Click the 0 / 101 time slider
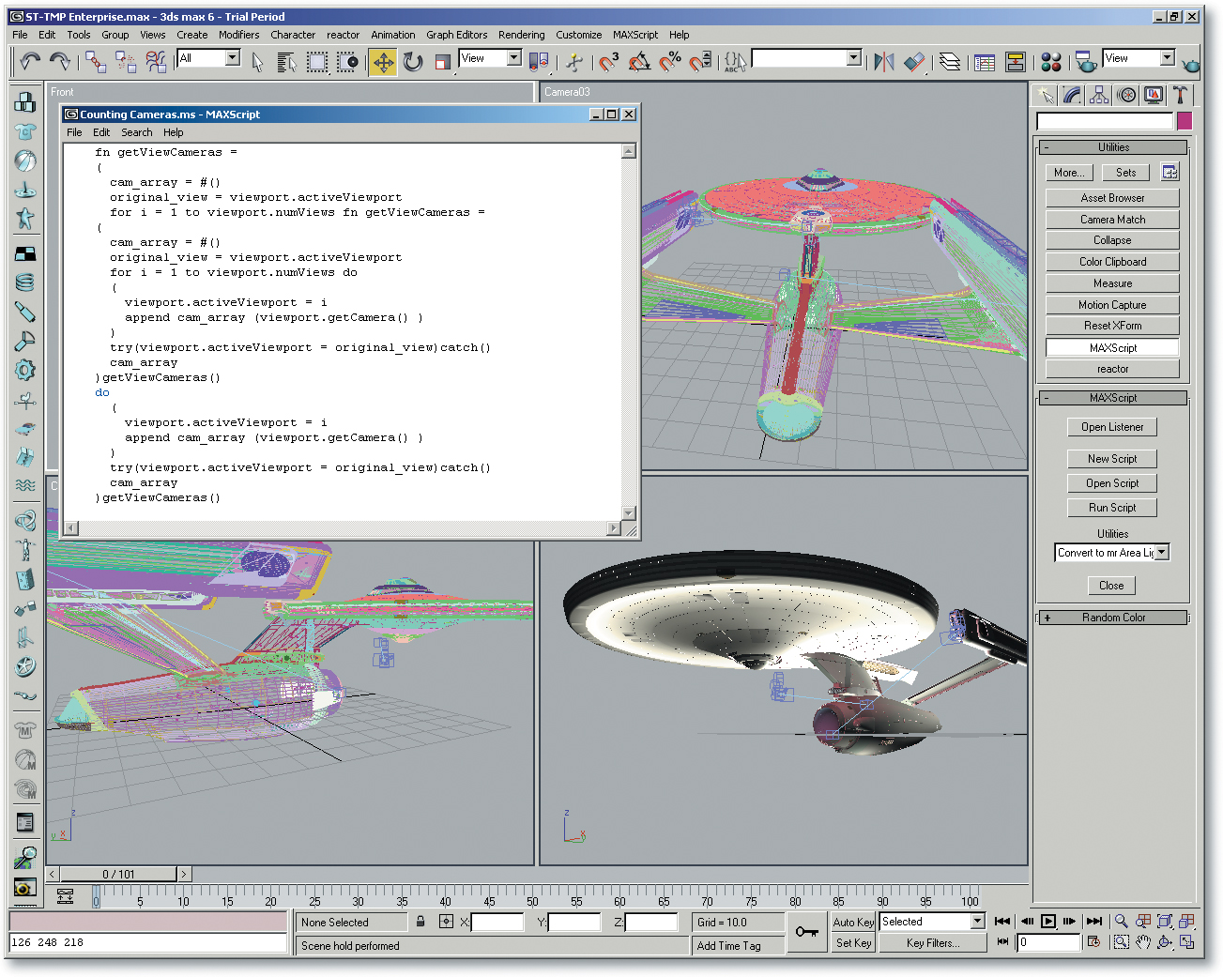 tap(118, 874)
